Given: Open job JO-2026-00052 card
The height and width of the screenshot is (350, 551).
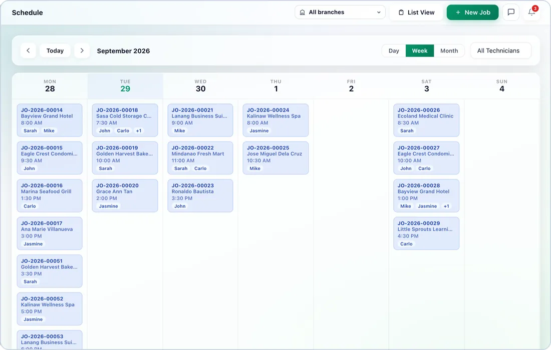Looking at the screenshot, I should [50, 308].
